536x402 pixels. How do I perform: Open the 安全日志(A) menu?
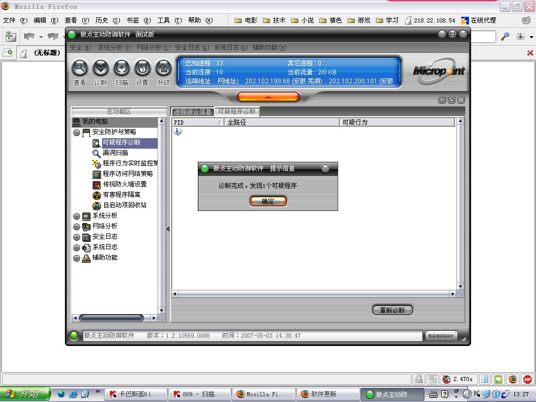[x=192, y=48]
